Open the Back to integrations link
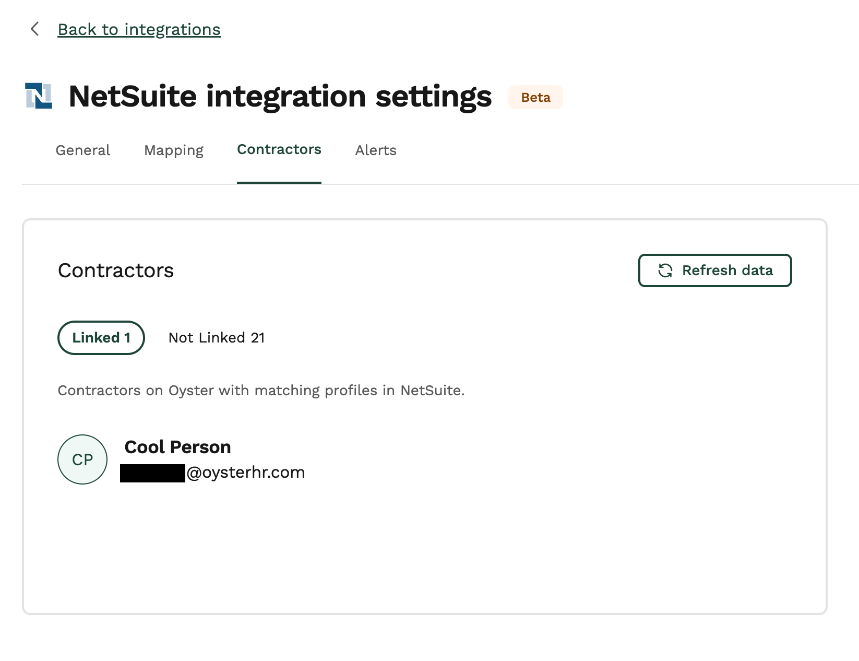The height and width of the screenshot is (661, 859). click(x=139, y=30)
